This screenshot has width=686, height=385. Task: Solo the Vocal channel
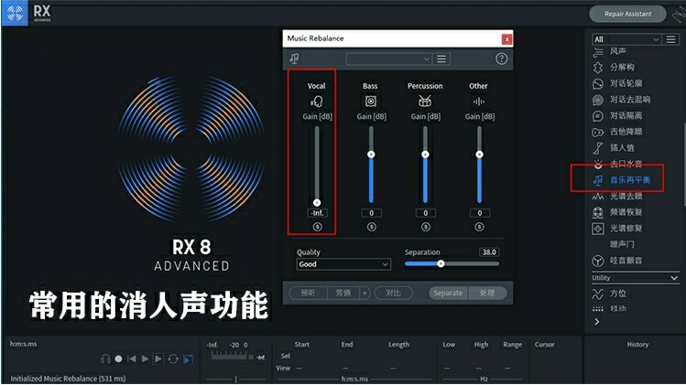(x=317, y=227)
